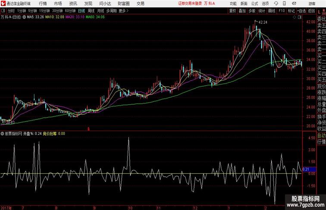Screen dimensions: 326x210
Task: Click the diamond icon above the chart
Action: [295, 17]
